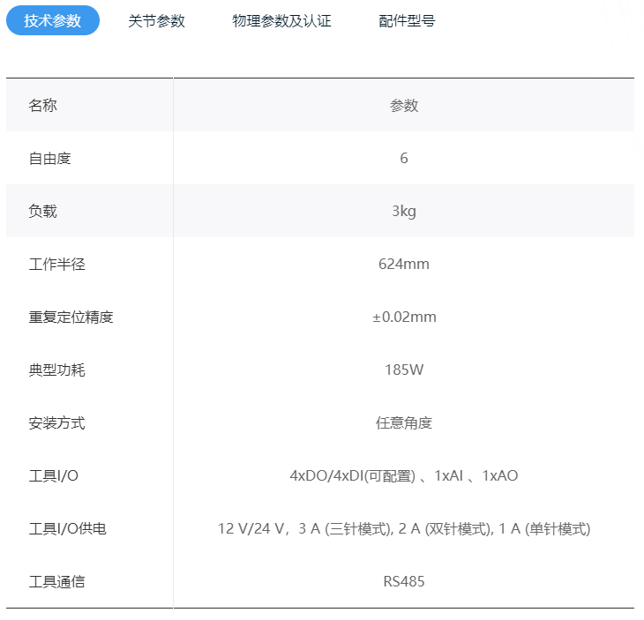Click the 参数 column header
The width and height of the screenshot is (644, 620).
tap(404, 106)
